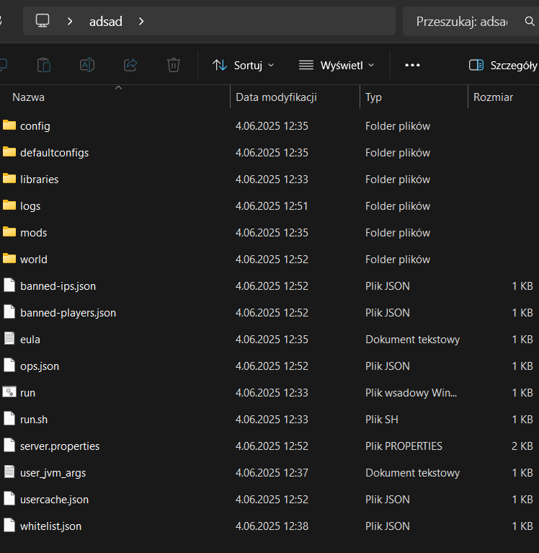This screenshot has width=539, height=553.
Task: Select the libraries folder name
Action: point(40,180)
